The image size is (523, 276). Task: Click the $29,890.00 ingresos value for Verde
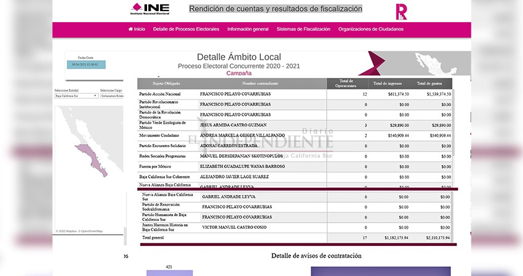399,125
